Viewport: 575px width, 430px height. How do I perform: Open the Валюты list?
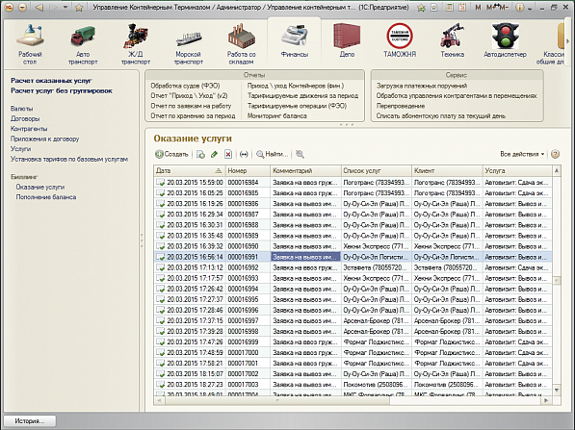tap(21, 109)
